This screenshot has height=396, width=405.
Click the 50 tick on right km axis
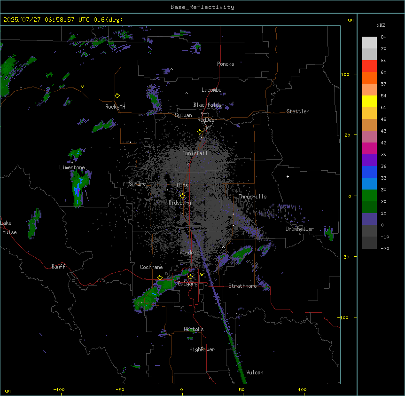click(347, 135)
